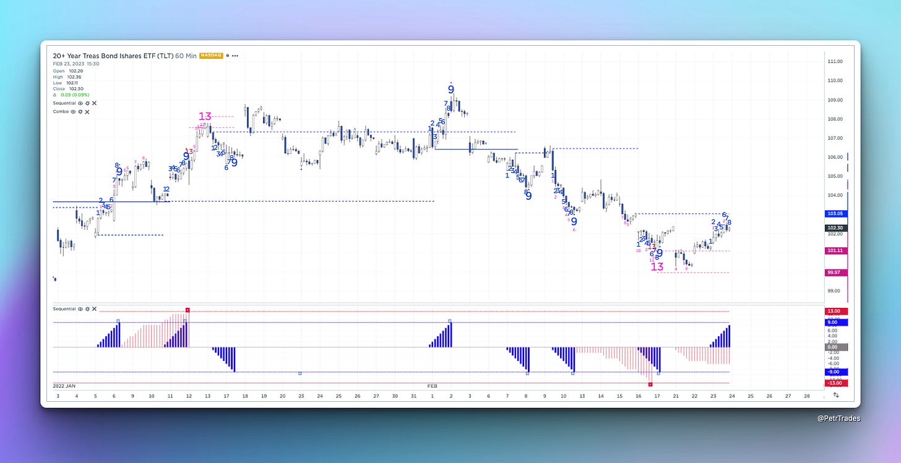Click the 111.00 price scale value
The width and height of the screenshot is (901, 463).
click(x=835, y=61)
